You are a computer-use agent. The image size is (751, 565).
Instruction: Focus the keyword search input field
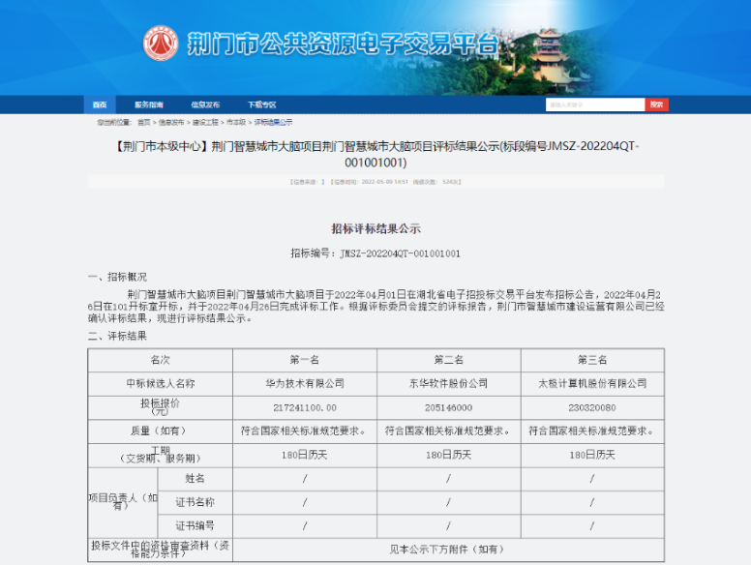click(594, 104)
